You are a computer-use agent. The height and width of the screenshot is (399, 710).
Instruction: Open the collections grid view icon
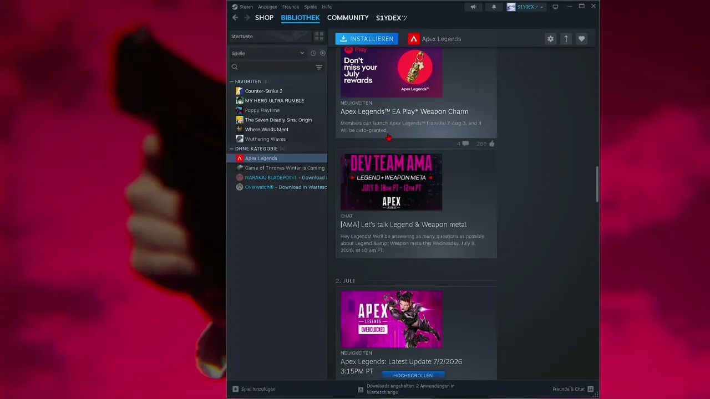[x=319, y=36]
